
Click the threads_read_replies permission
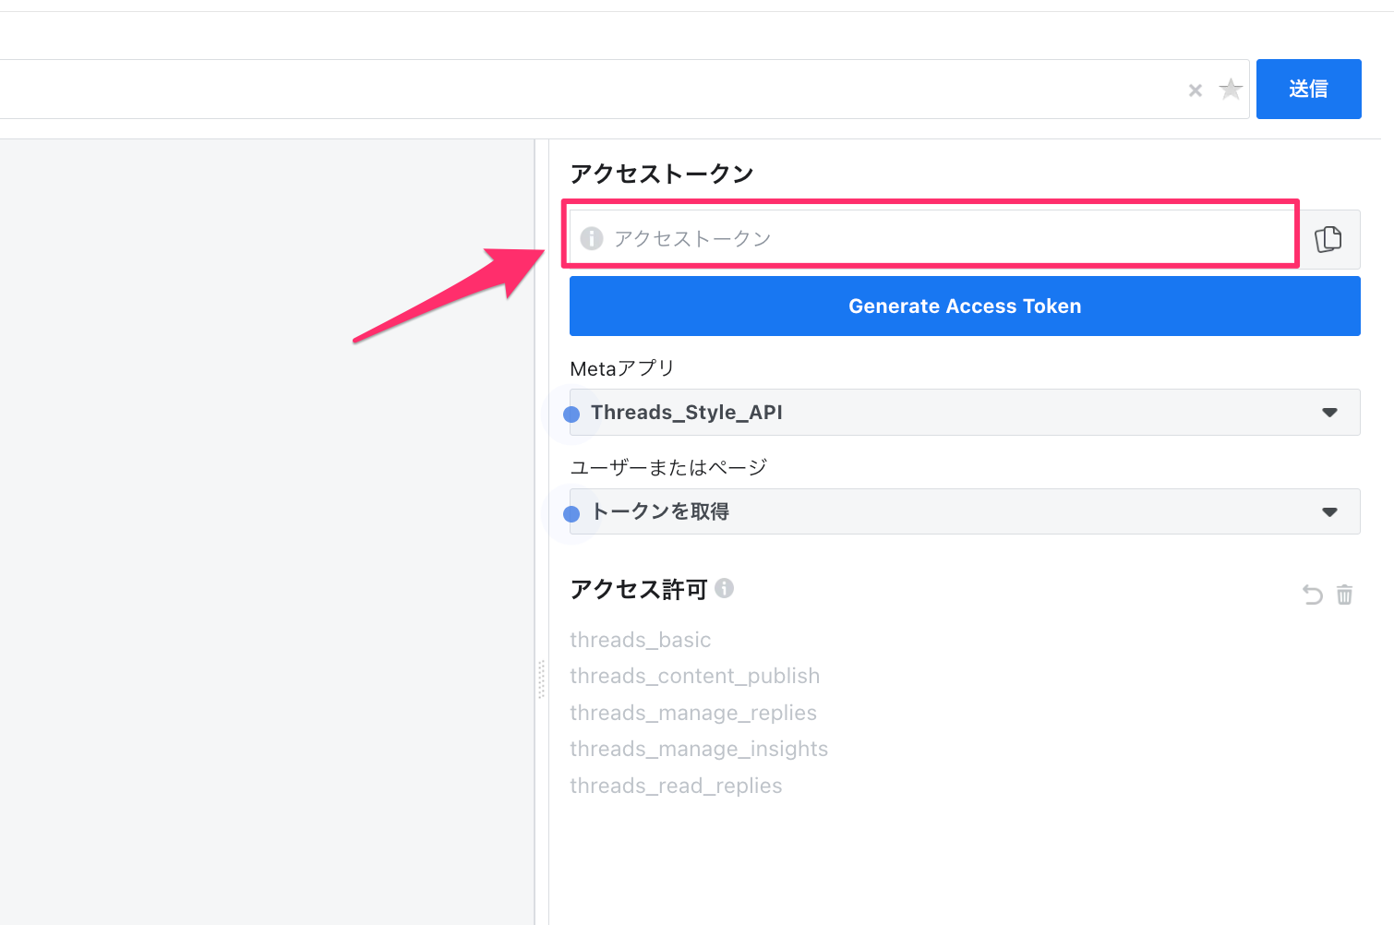(x=675, y=786)
